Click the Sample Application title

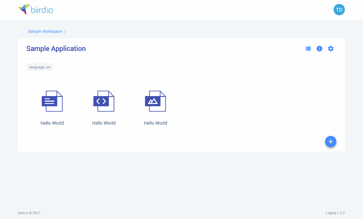(56, 48)
